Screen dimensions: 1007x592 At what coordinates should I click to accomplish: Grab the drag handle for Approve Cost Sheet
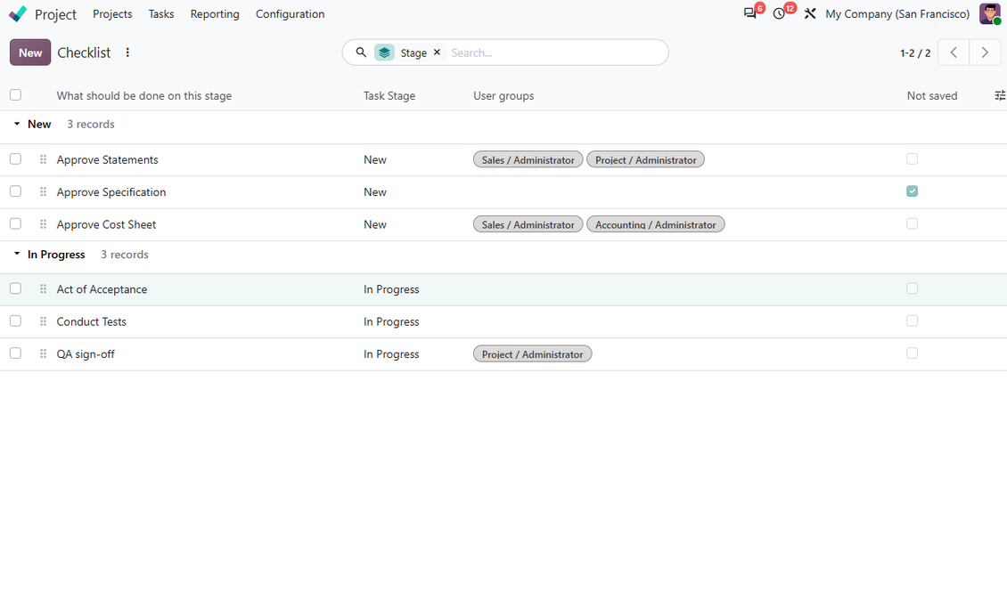click(43, 223)
